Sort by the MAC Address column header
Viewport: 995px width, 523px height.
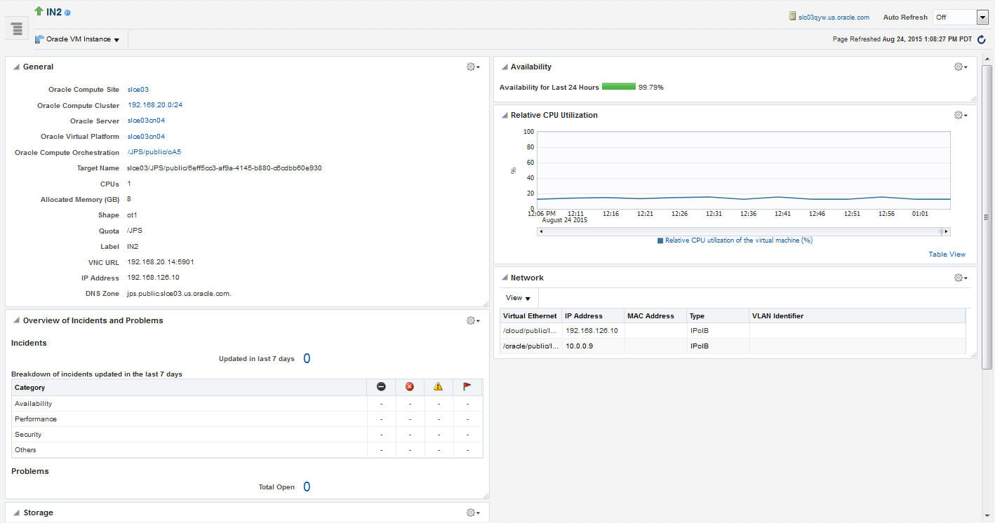655,316
